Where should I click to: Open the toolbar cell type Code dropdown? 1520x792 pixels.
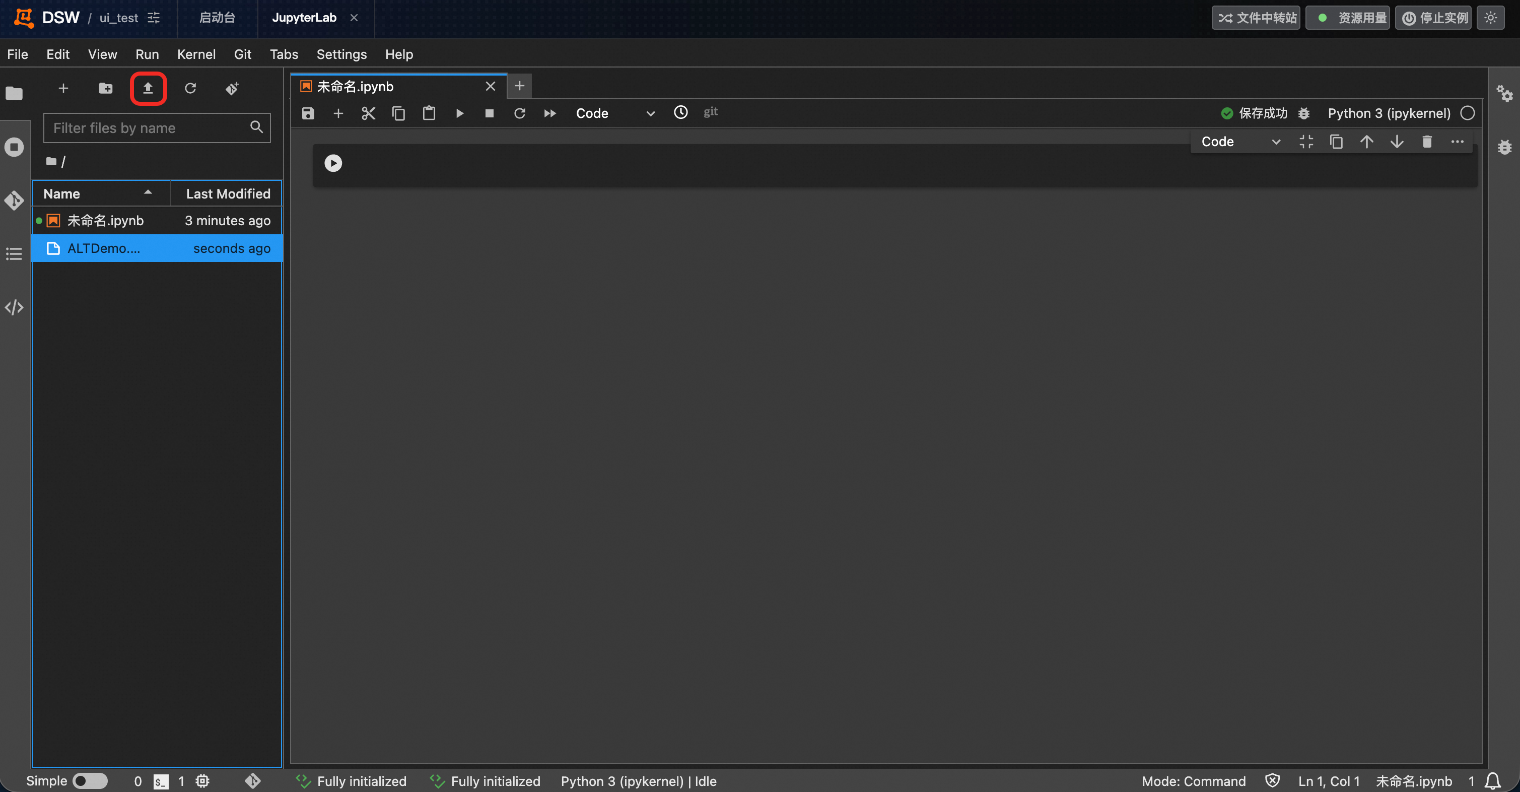click(x=615, y=113)
